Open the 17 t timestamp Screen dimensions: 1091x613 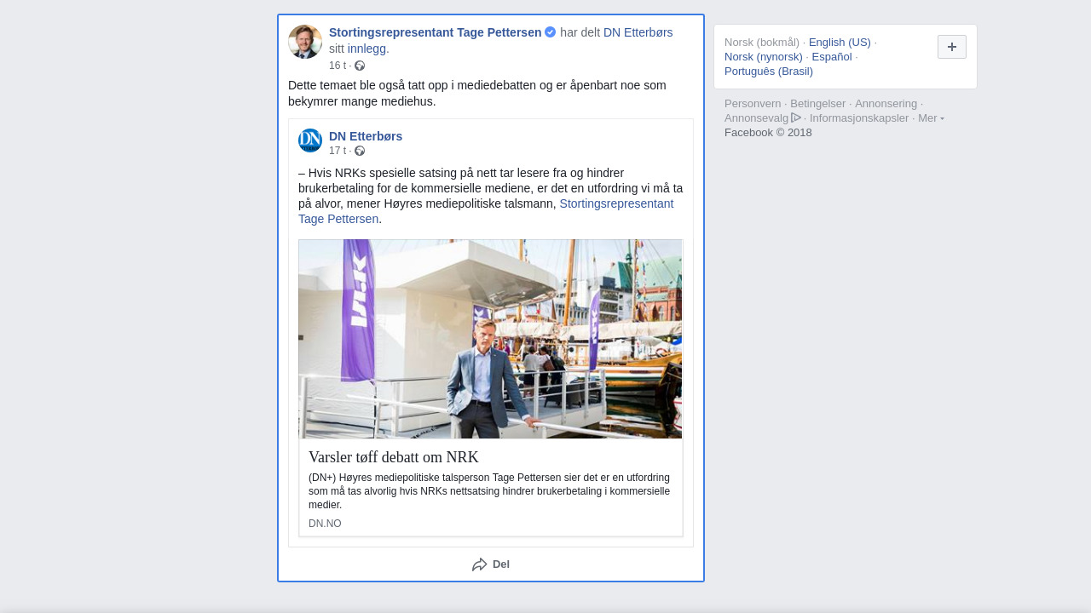click(x=338, y=151)
